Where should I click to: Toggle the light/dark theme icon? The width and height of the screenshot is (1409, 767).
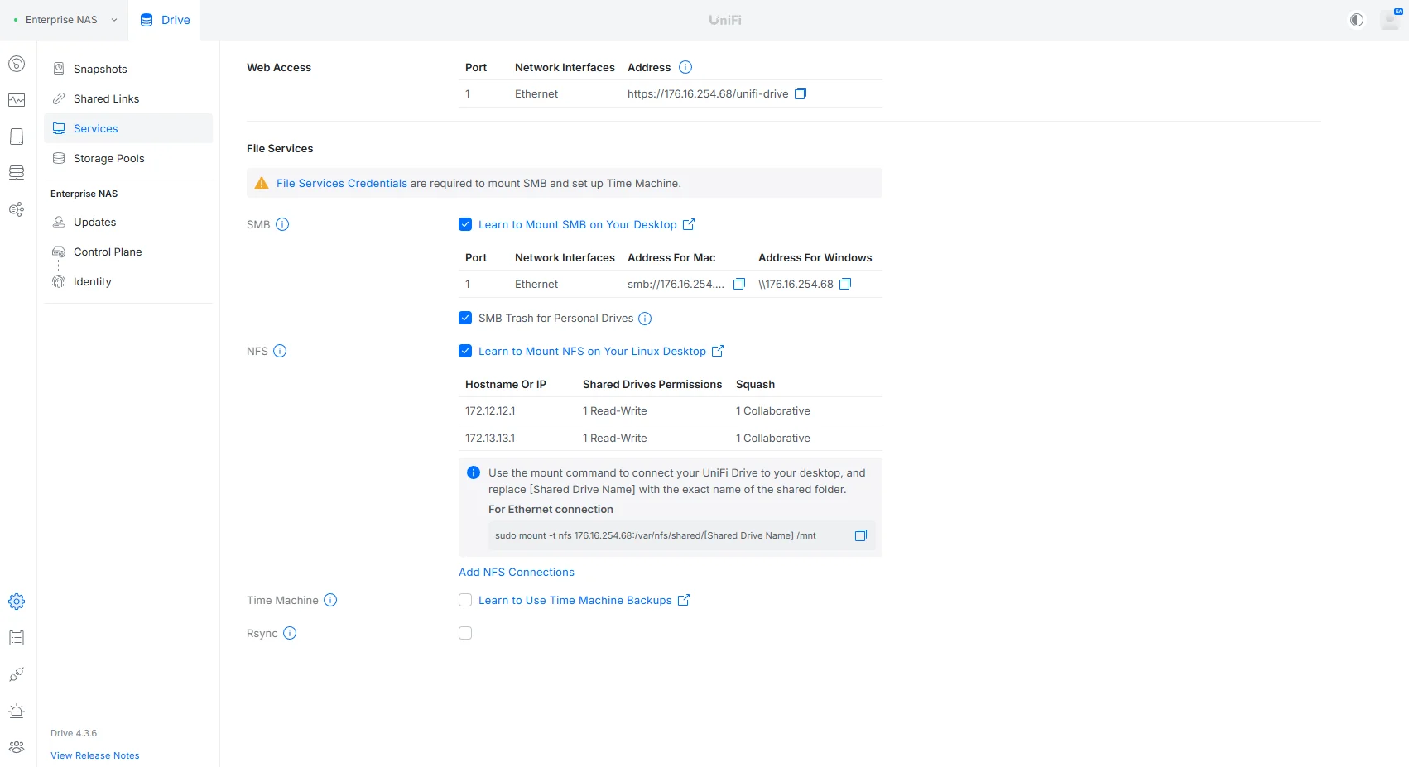tap(1357, 20)
